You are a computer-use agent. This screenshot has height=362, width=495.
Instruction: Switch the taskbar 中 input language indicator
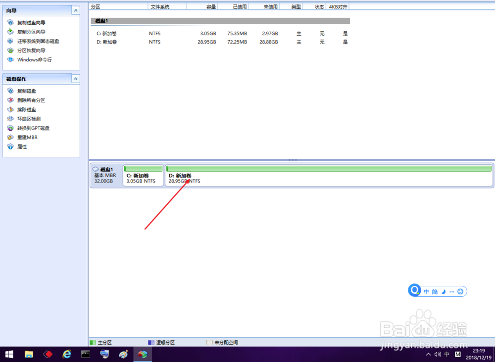click(x=447, y=355)
